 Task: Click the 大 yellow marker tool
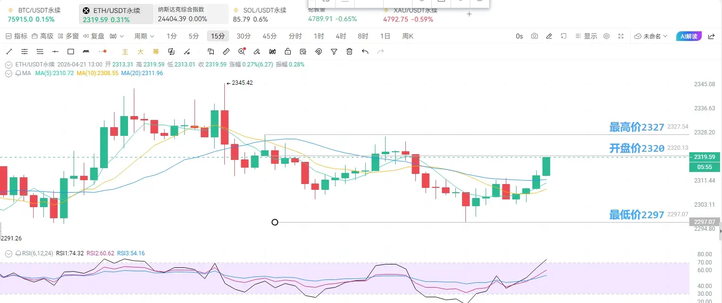[x=141, y=52]
